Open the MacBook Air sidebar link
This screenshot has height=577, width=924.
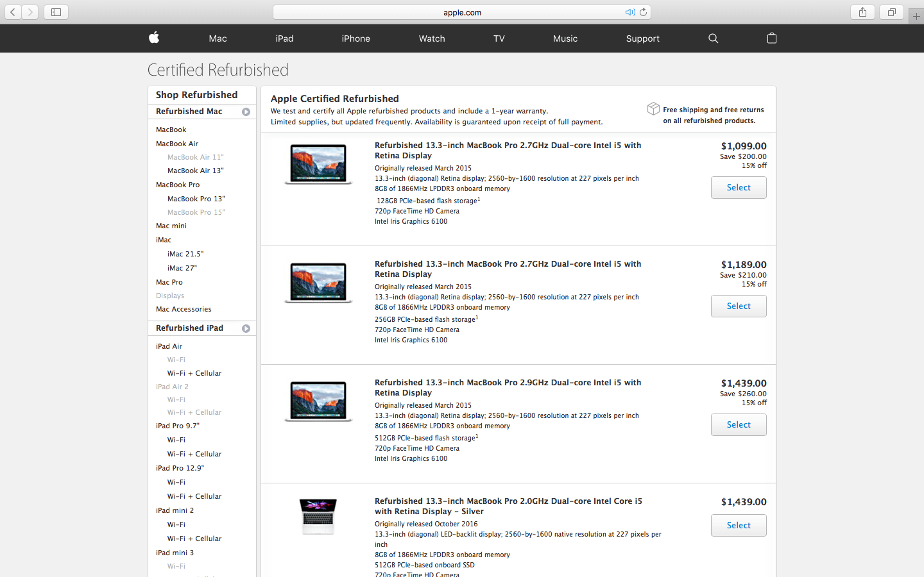177,144
